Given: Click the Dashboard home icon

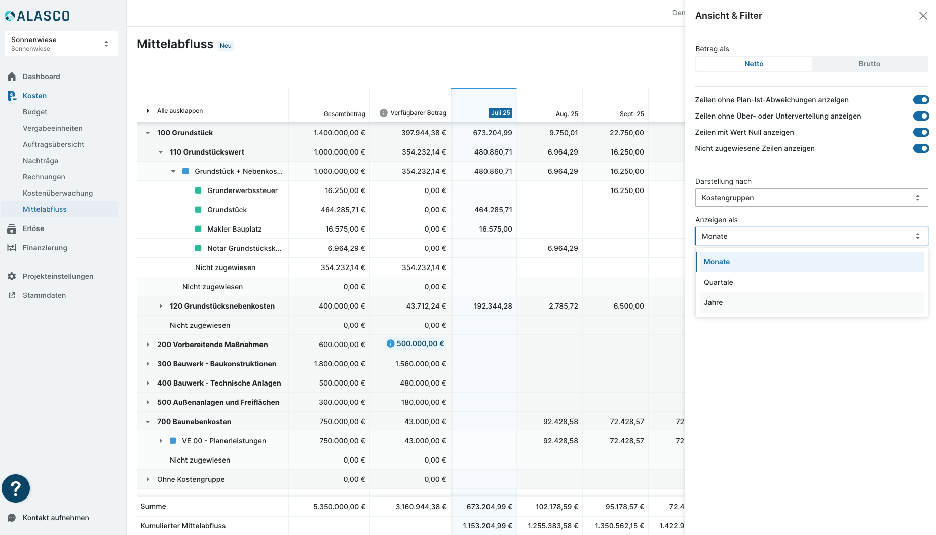Looking at the screenshot, I should (12, 77).
